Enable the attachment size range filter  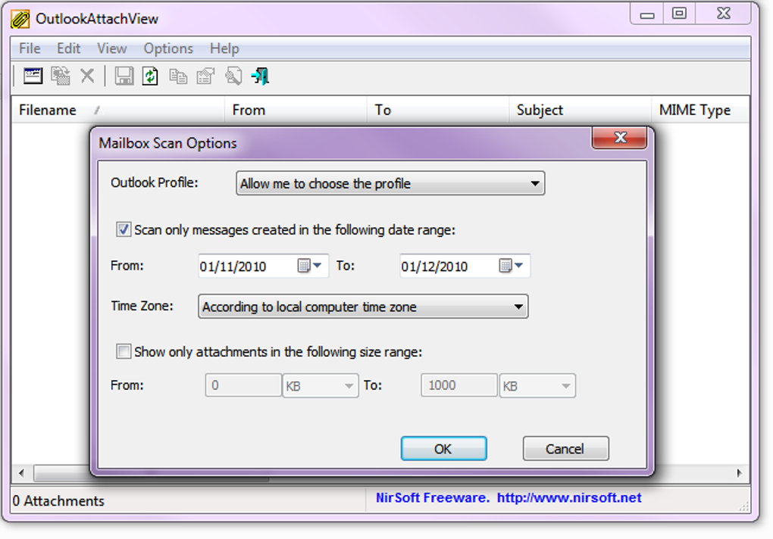[123, 351]
